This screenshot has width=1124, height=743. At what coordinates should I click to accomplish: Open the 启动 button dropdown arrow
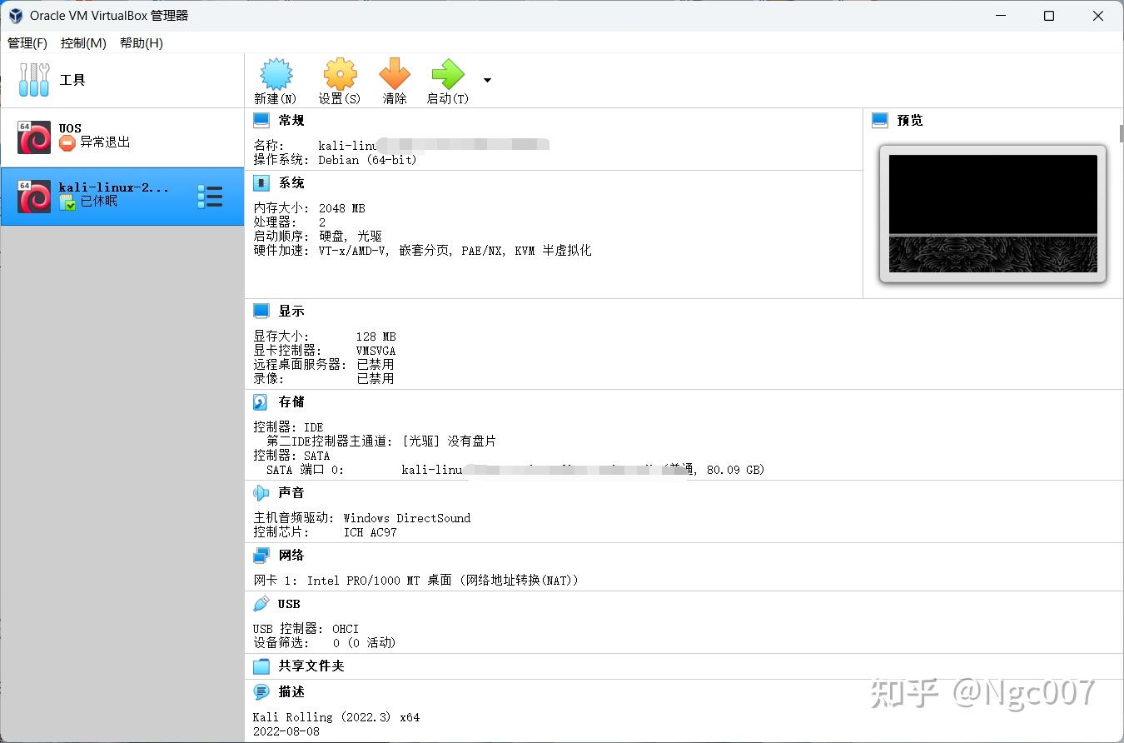(487, 80)
